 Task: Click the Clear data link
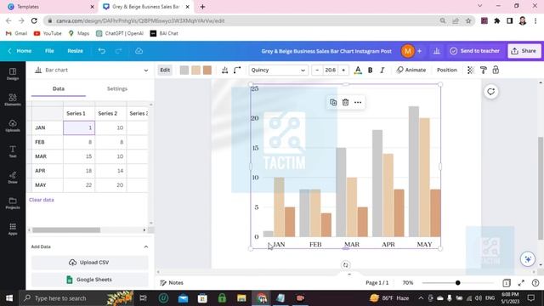pos(42,200)
